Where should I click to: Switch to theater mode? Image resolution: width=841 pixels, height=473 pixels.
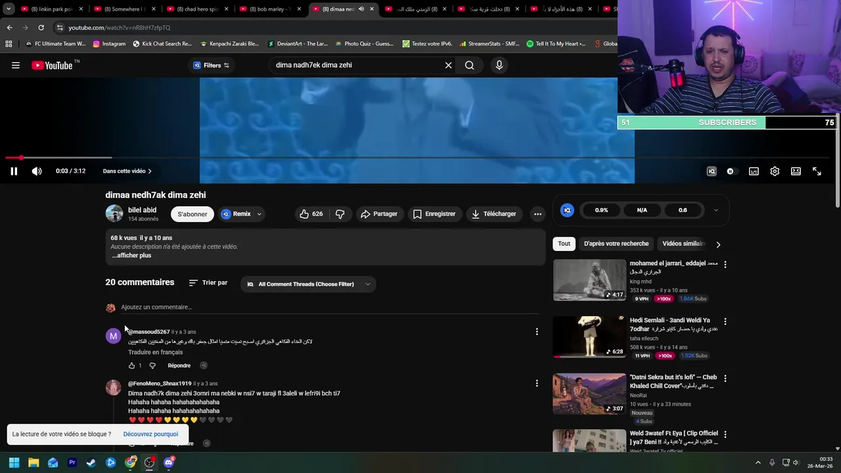(x=796, y=171)
